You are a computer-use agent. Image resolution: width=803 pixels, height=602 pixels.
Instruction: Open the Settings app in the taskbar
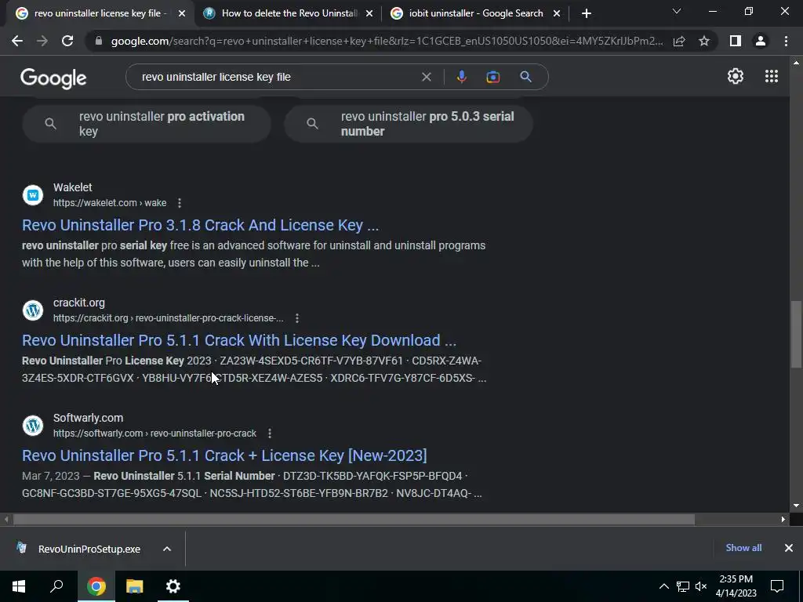coord(173,586)
